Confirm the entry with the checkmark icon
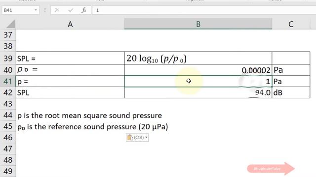The height and width of the screenshot is (177, 316). pyautogui.click(x=71, y=10)
